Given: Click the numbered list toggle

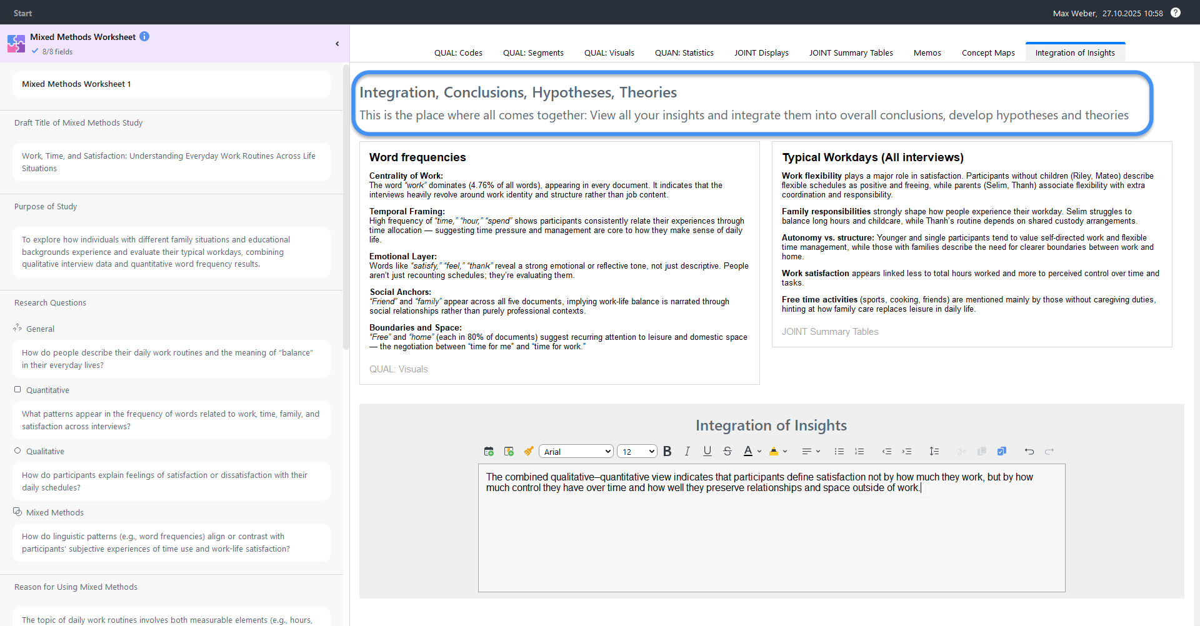Looking at the screenshot, I should [859, 451].
